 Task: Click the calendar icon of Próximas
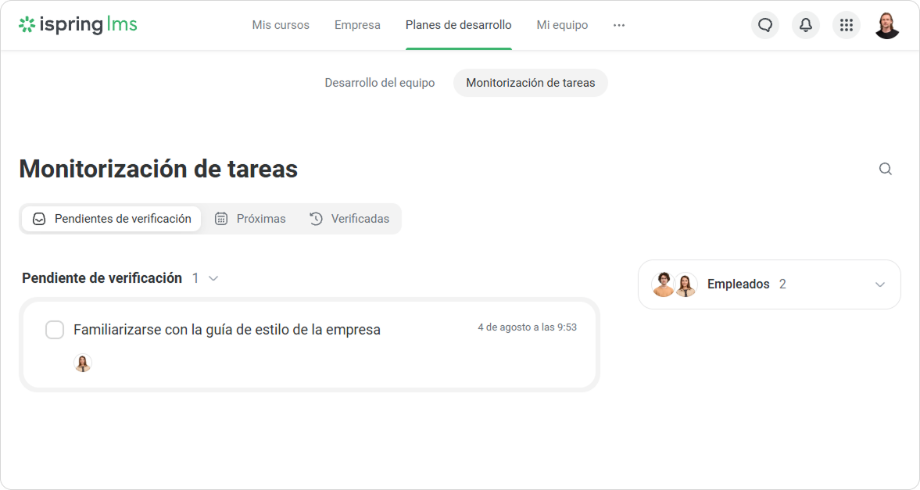[221, 219]
